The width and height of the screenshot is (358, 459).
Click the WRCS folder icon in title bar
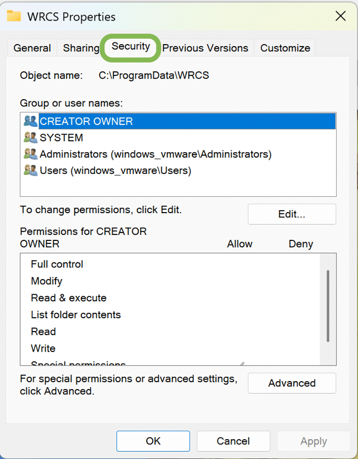pos(14,16)
